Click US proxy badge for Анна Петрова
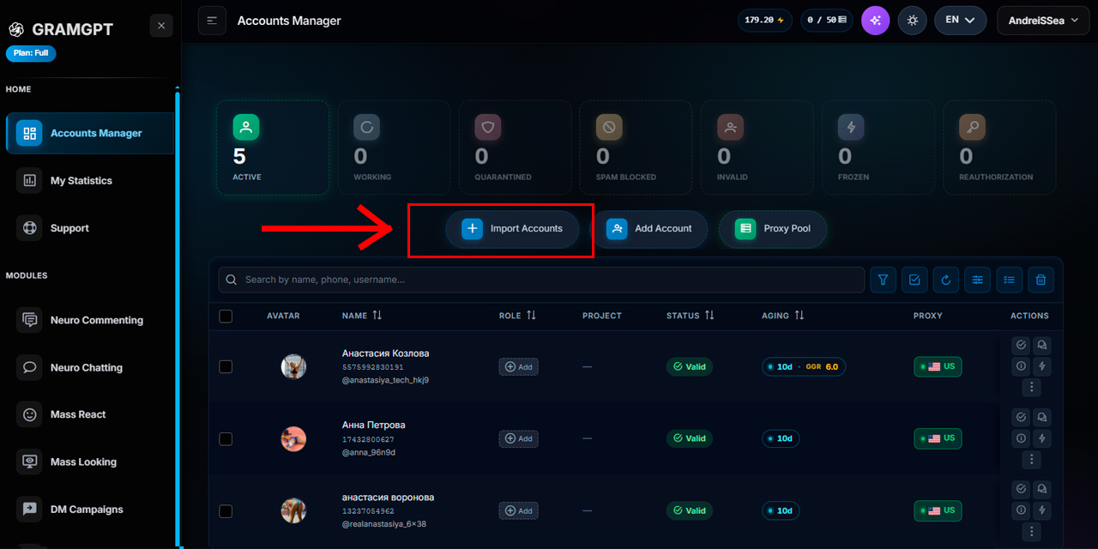1098x549 pixels. tap(938, 438)
